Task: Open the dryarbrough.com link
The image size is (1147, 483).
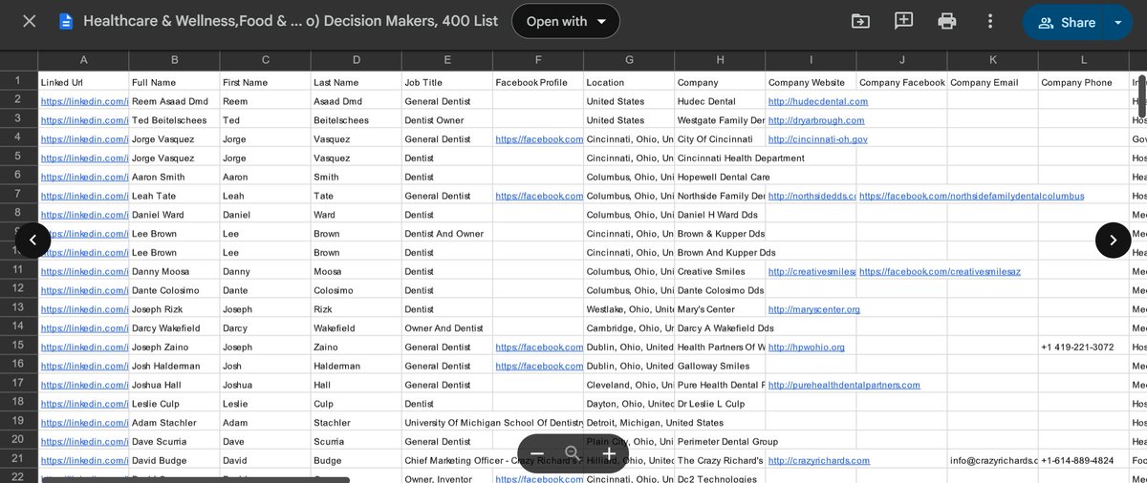Action: point(816,120)
